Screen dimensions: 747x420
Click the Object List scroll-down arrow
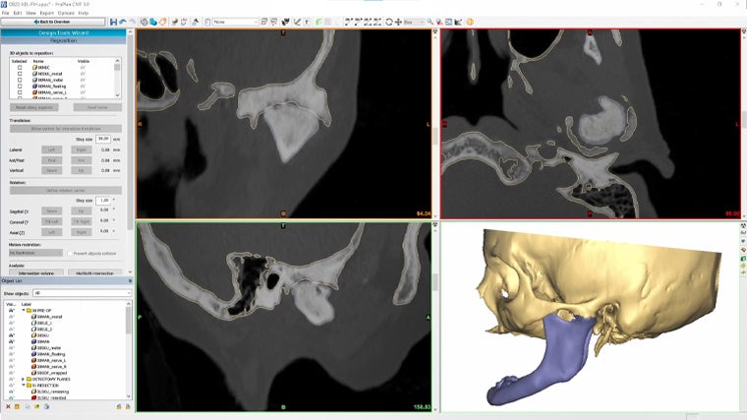tap(129, 396)
